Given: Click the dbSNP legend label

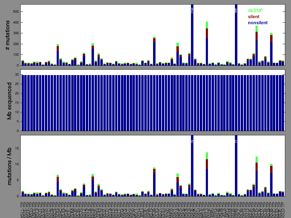Looking at the screenshot, I should point(255,11).
